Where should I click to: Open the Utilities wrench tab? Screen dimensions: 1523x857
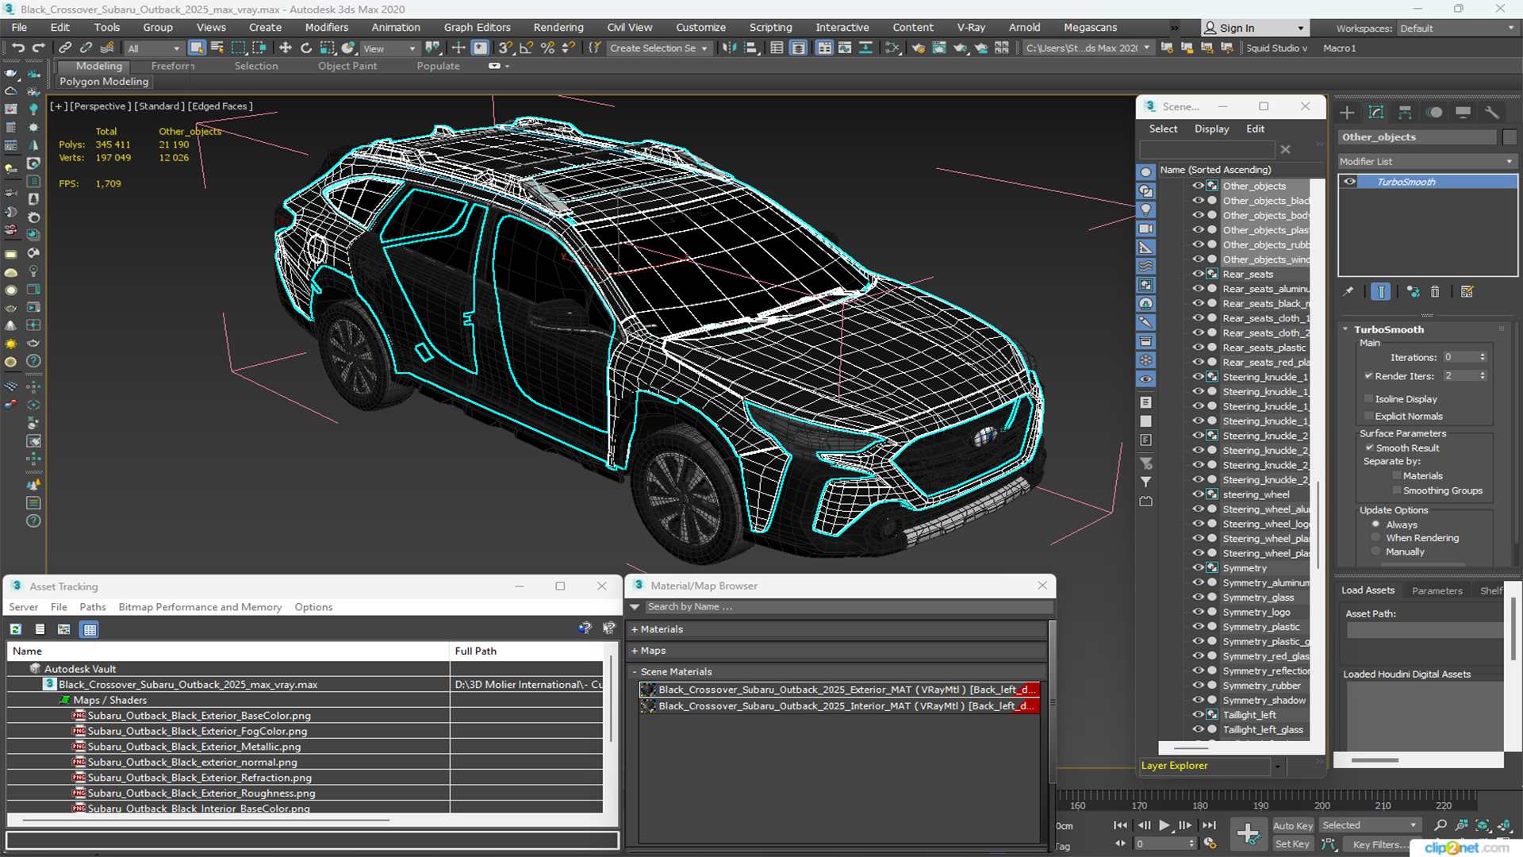tap(1492, 112)
